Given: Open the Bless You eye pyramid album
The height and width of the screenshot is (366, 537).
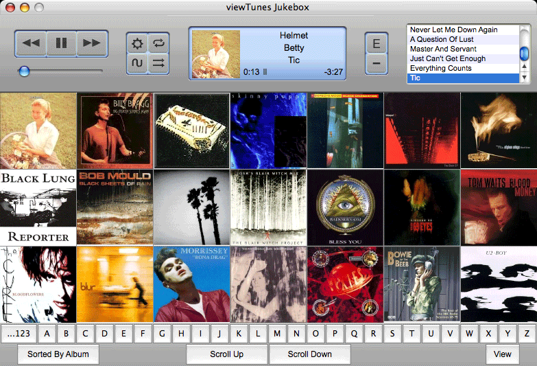Looking at the screenshot, I should pos(345,207).
